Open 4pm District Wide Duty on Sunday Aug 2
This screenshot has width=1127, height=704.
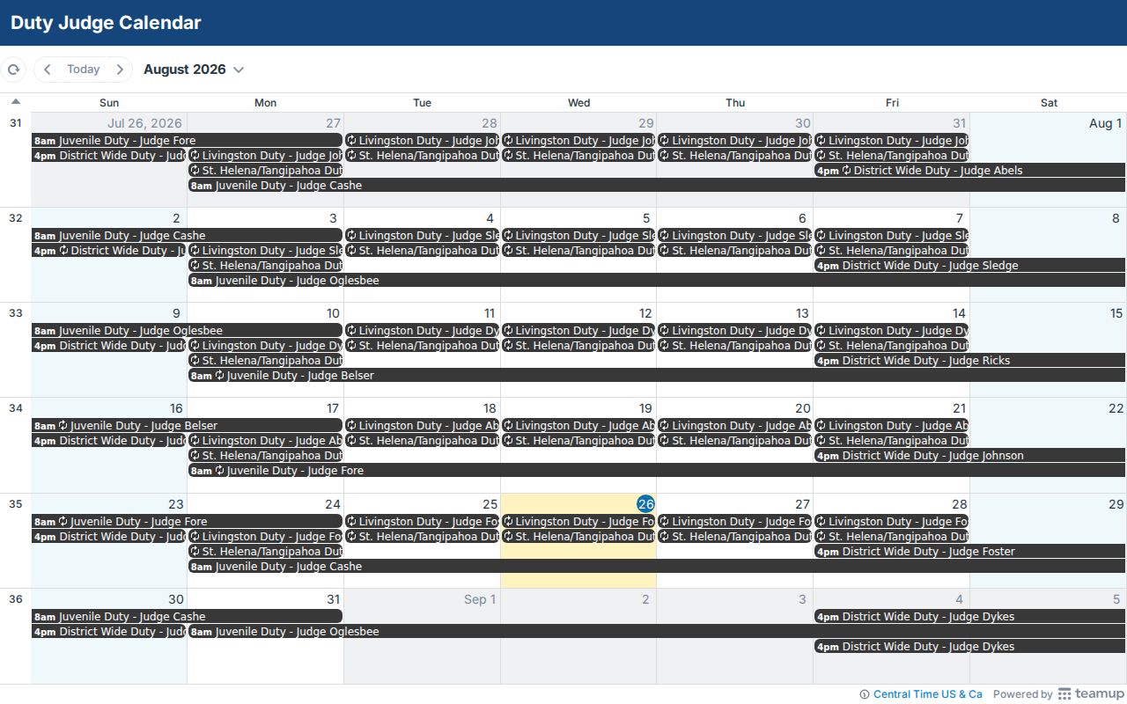point(108,251)
